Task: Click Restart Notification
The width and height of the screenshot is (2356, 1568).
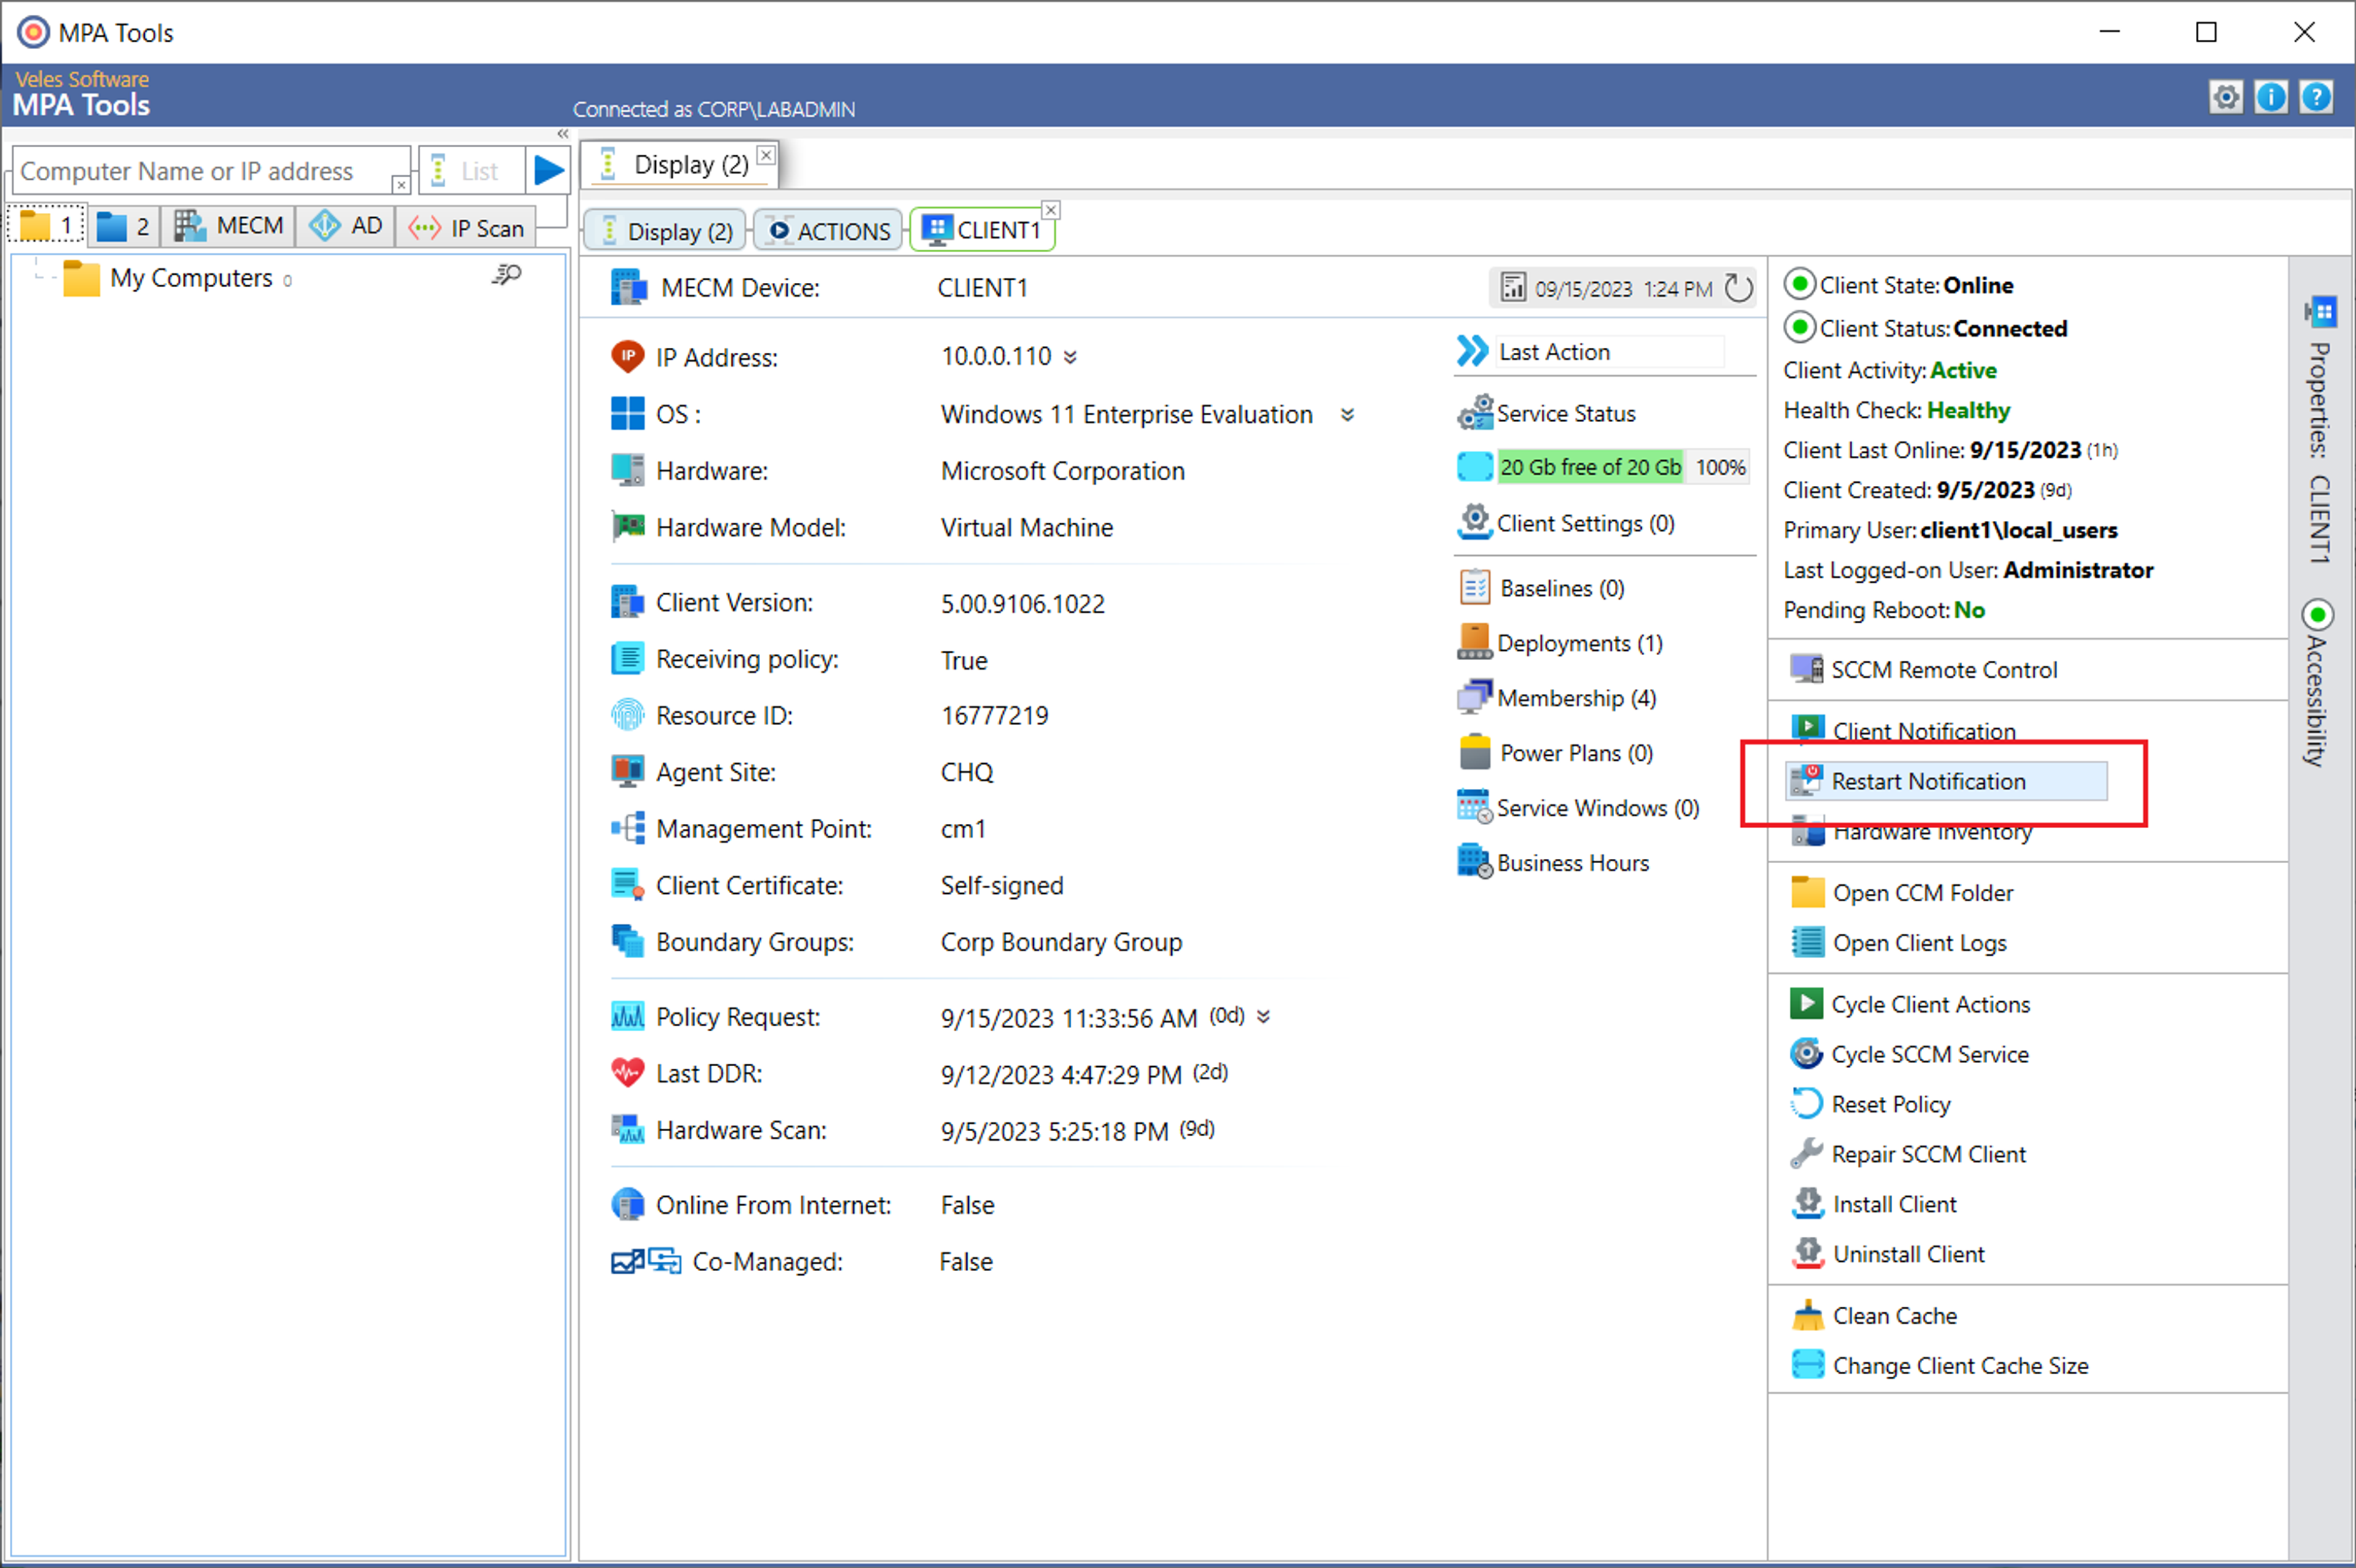Action: [1946, 781]
